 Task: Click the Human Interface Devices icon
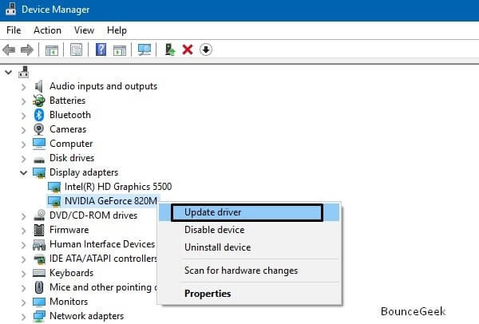pyautogui.click(x=39, y=245)
